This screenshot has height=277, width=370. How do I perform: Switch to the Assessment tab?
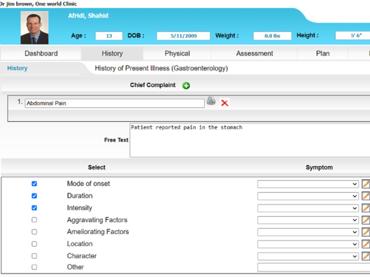[x=254, y=53]
